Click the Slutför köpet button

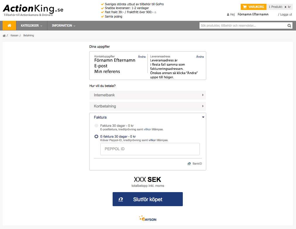click(148, 199)
